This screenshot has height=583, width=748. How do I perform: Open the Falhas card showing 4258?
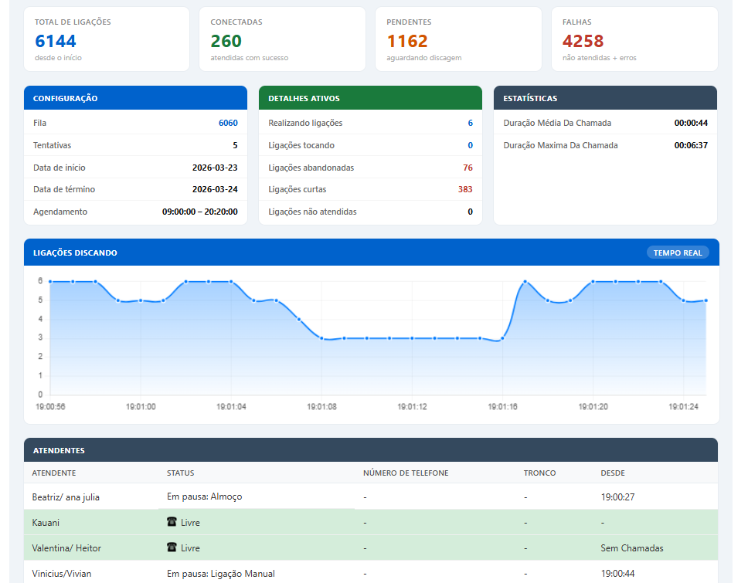pyautogui.click(x=634, y=39)
